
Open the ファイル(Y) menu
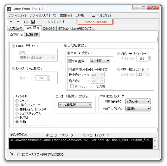tap(17, 15)
